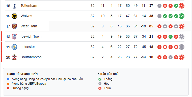The width and height of the screenshot is (192, 97).
Task: Click the West Ham club crest
Action: [14, 26]
